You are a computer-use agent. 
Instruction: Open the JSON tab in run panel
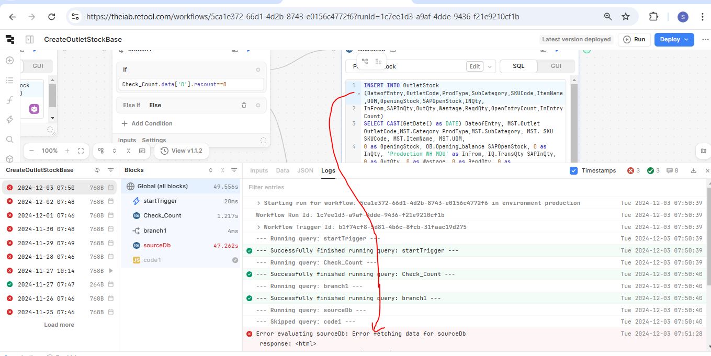tap(305, 170)
